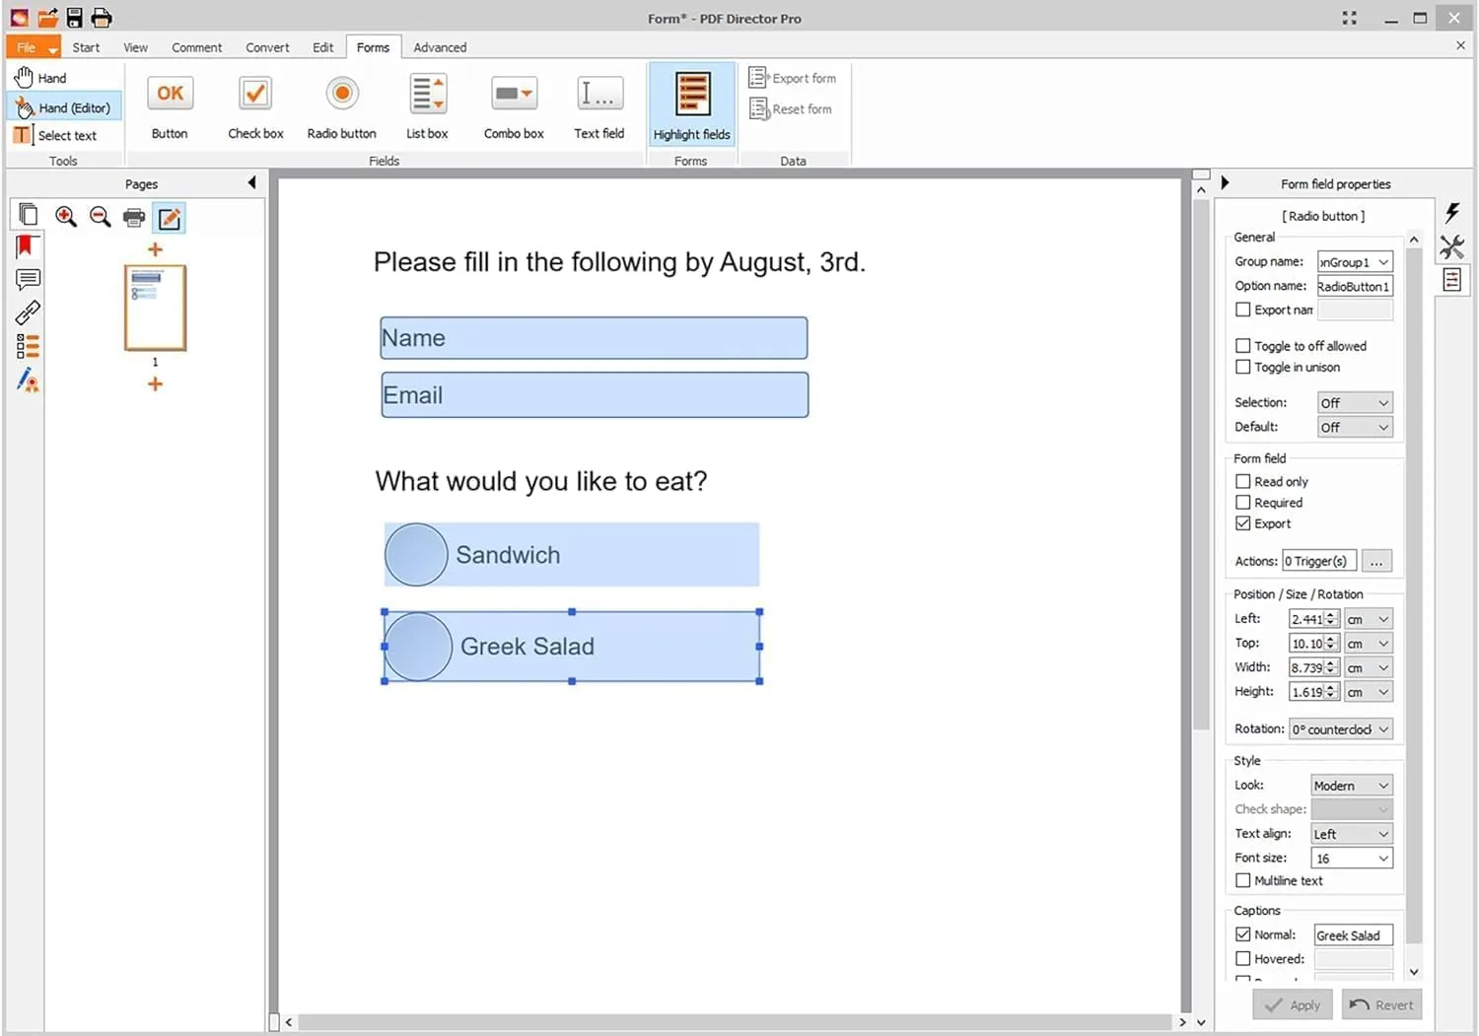This screenshot has height=1036, width=1479.
Task: Select the Radio button field tool
Action: [x=341, y=105]
